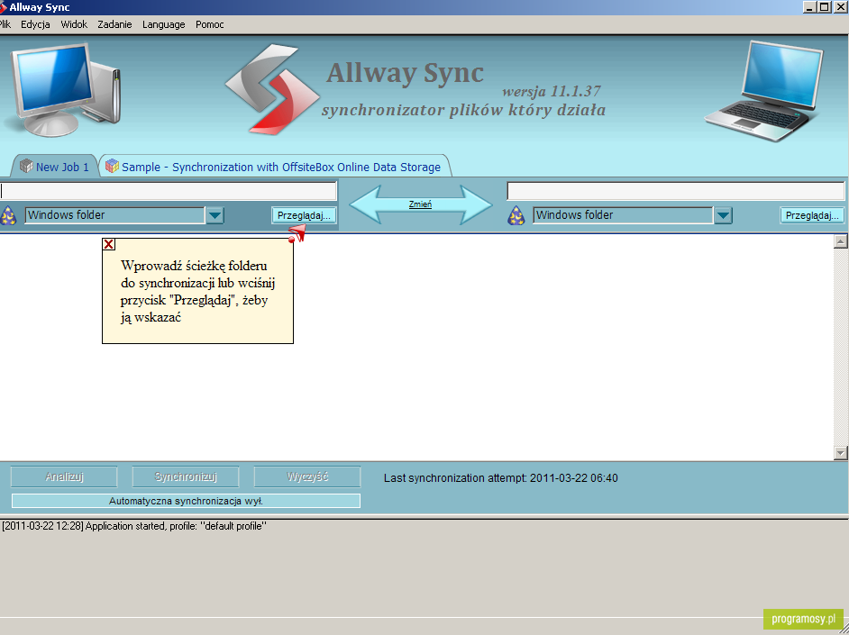Image resolution: width=849 pixels, height=635 pixels.
Task: Click the New Job 1 tab cube icon
Action: point(26,166)
